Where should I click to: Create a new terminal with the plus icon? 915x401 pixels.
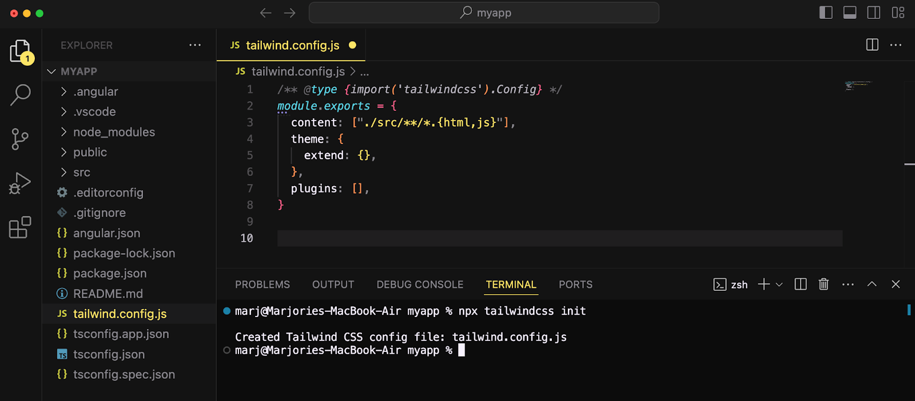click(x=763, y=284)
